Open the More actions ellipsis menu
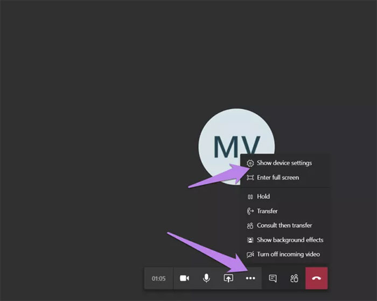This screenshot has height=301, width=377. click(250, 278)
